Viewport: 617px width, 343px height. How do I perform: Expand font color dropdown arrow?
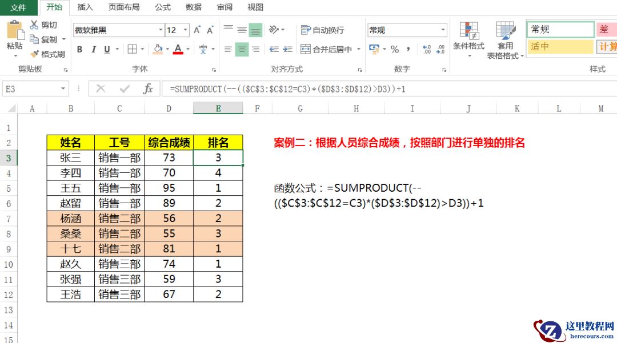pos(188,49)
